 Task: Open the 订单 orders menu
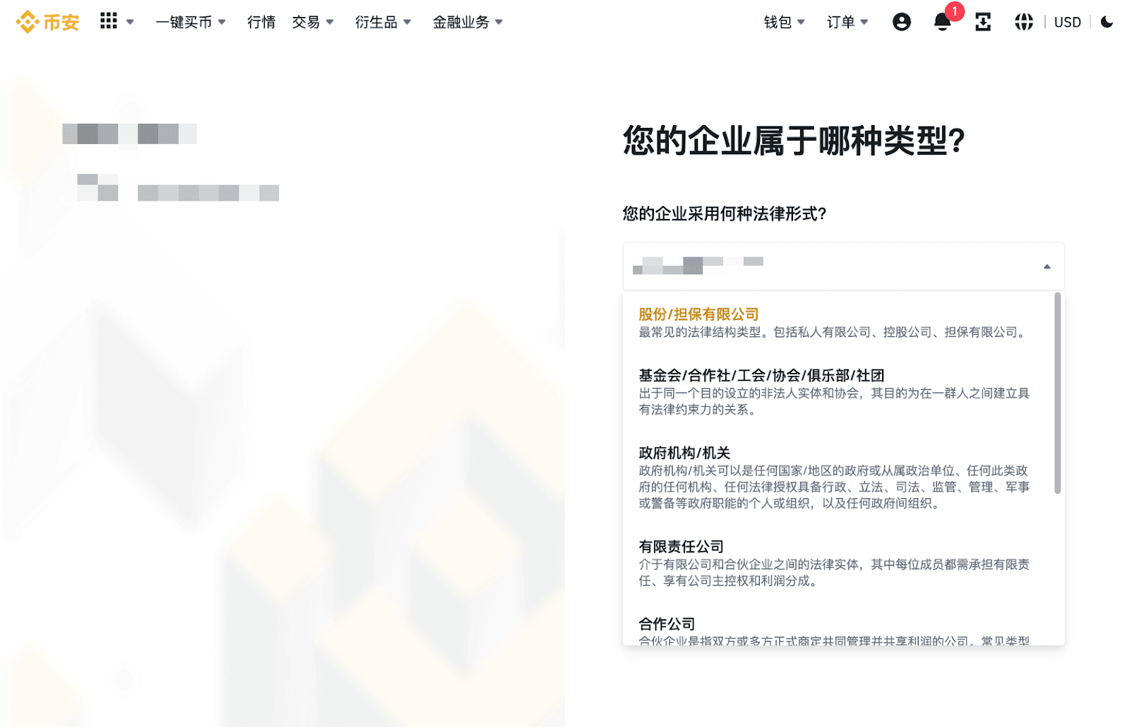[847, 23]
